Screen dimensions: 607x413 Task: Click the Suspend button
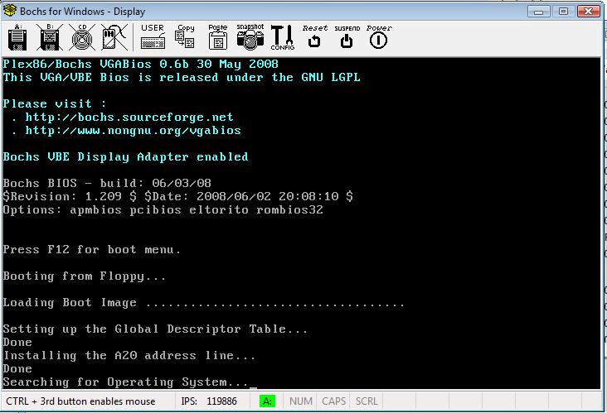tap(347, 37)
